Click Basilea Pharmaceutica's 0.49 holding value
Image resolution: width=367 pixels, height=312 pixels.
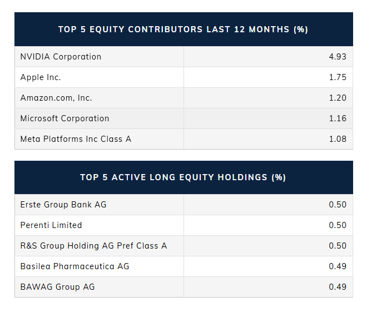[x=338, y=266]
